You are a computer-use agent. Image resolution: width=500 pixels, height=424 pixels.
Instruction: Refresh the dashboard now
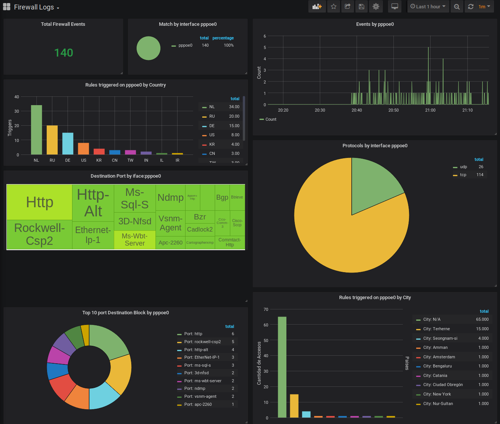click(x=471, y=6)
